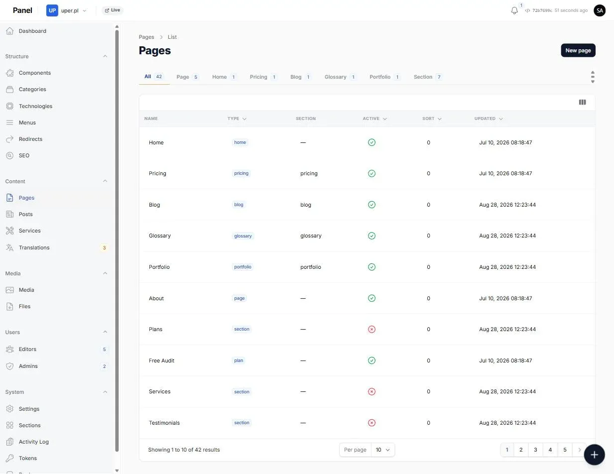Viewport: 614px width, 474px height.
Task: Click the Redirects arrow icon
Action: pyautogui.click(x=9, y=139)
